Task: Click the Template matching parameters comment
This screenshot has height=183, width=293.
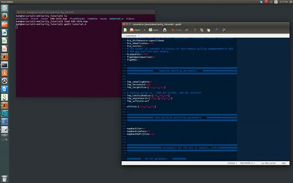Action: point(178,71)
